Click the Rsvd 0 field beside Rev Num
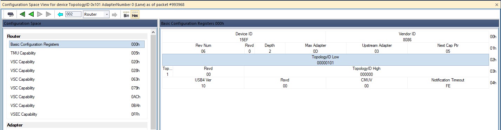 pyautogui.click(x=249, y=48)
